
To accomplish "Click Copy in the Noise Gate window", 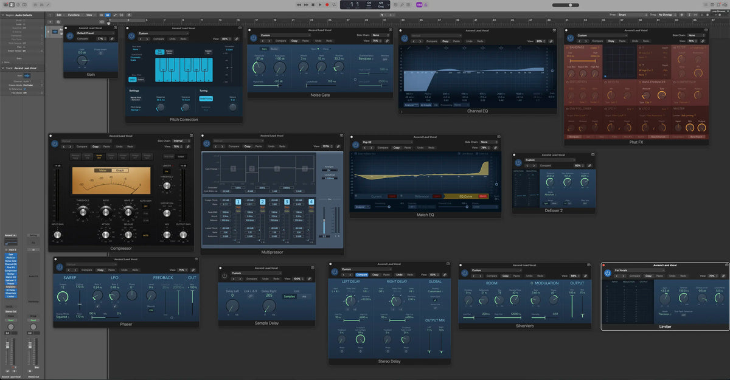I will pos(294,41).
